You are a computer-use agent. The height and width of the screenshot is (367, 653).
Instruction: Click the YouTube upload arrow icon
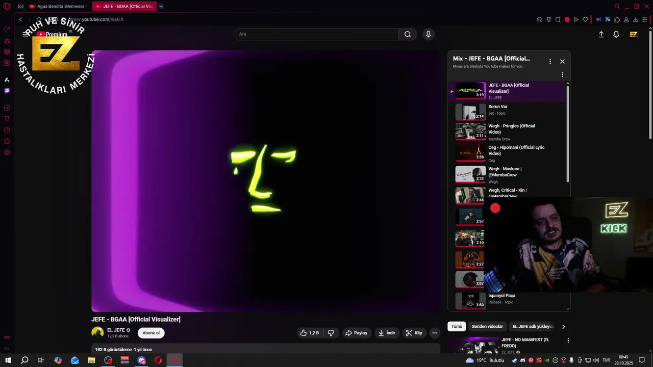click(x=601, y=34)
